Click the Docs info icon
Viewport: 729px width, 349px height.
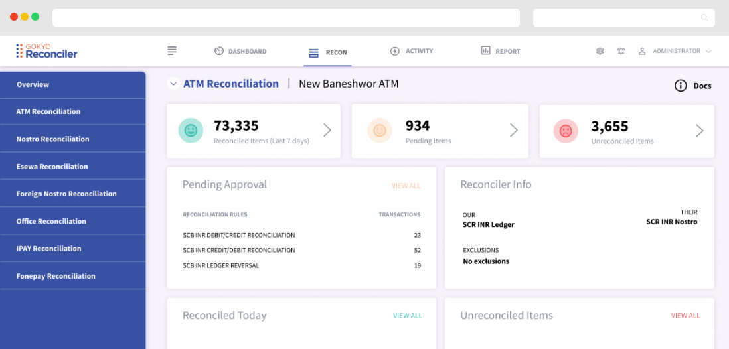click(x=681, y=86)
